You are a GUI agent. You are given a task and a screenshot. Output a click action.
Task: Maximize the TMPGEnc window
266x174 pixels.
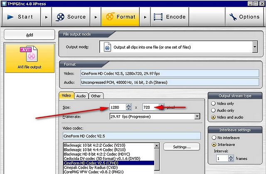[256, 4]
